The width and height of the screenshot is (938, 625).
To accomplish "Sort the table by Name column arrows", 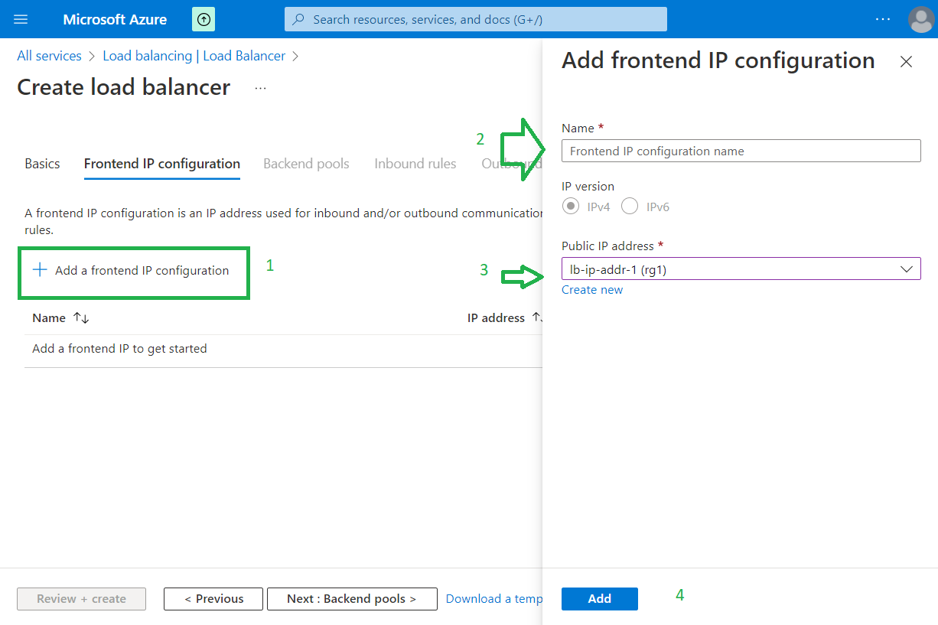I will 81,318.
